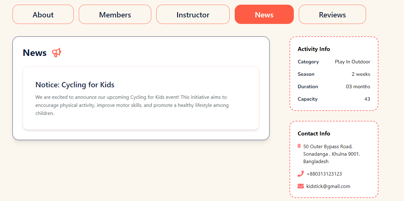Screen dimensions: 404x201
Task: Click the phone icon in Contact Info
Action: (x=300, y=174)
